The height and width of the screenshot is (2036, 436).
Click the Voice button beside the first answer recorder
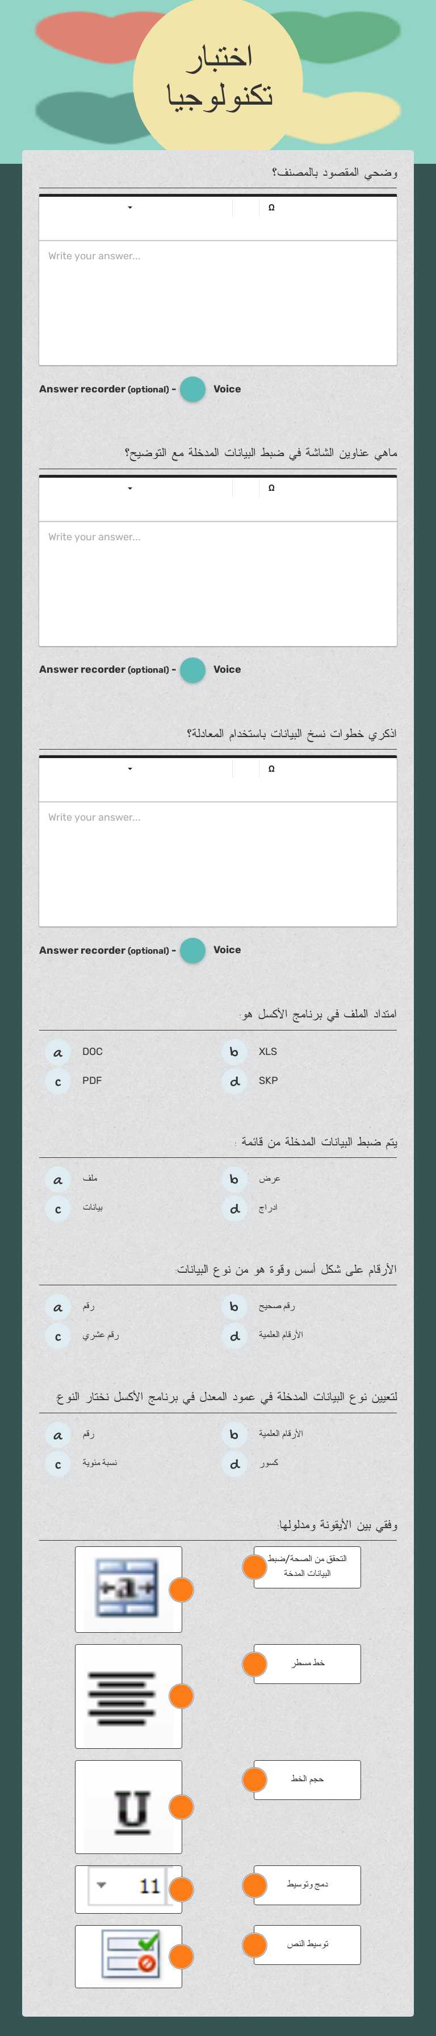pyautogui.click(x=229, y=389)
